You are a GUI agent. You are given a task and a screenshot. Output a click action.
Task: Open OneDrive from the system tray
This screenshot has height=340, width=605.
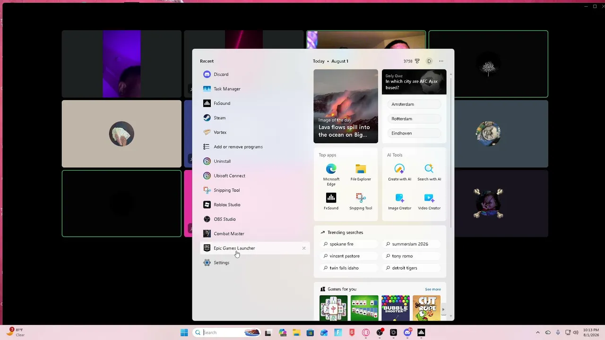[x=548, y=332]
